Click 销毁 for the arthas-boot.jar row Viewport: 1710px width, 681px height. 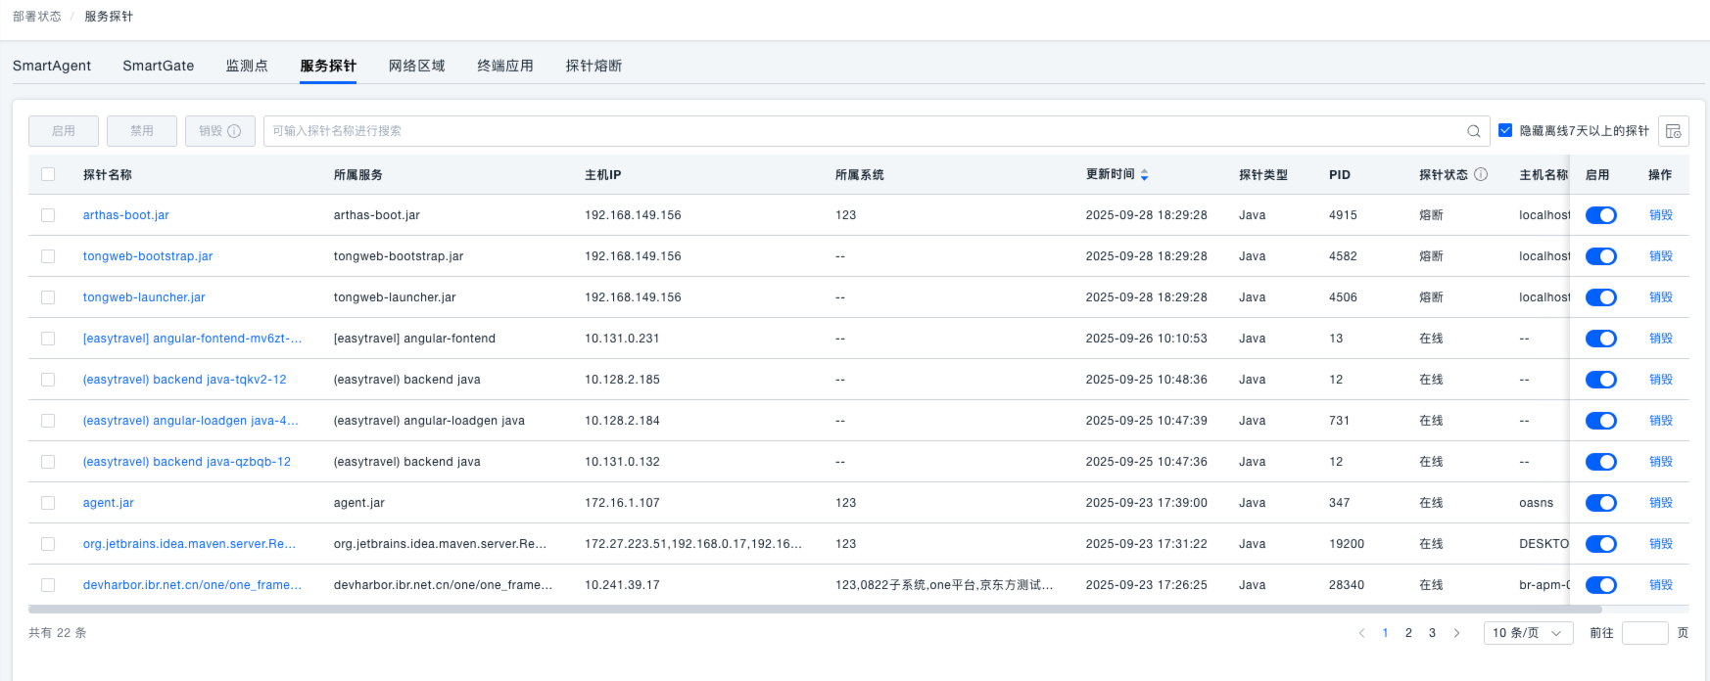(x=1660, y=215)
